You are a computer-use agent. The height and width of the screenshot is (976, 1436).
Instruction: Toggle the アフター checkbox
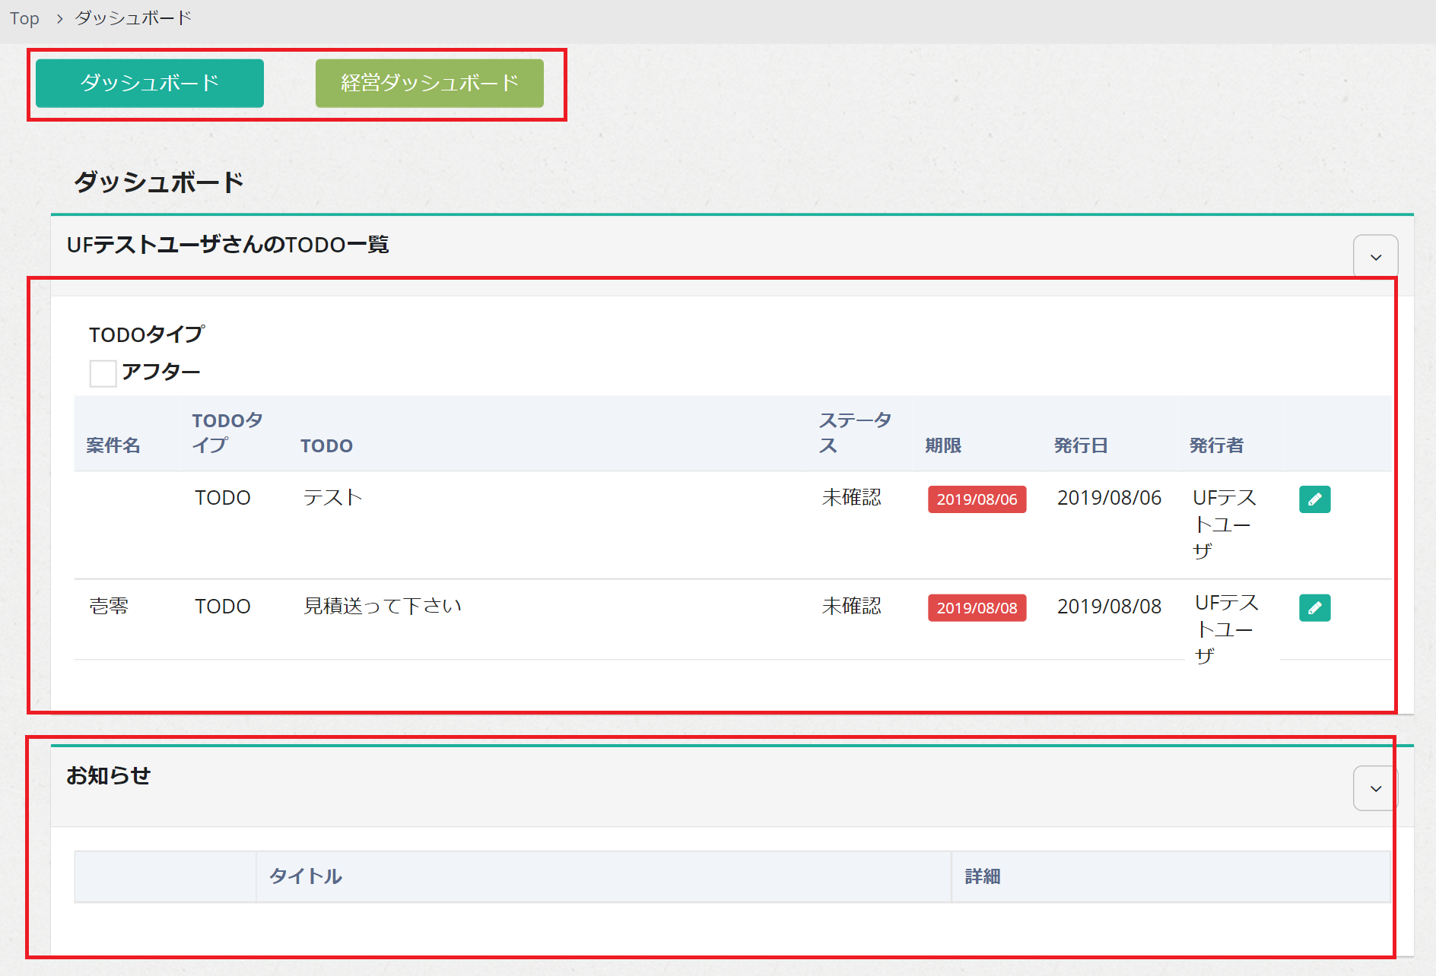[103, 373]
